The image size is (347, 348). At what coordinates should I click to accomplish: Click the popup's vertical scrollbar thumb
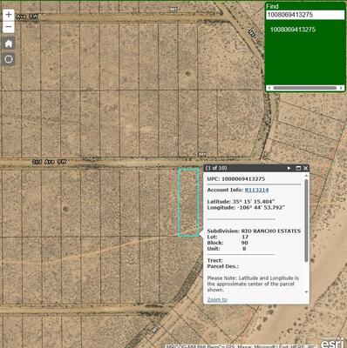coord(306,220)
